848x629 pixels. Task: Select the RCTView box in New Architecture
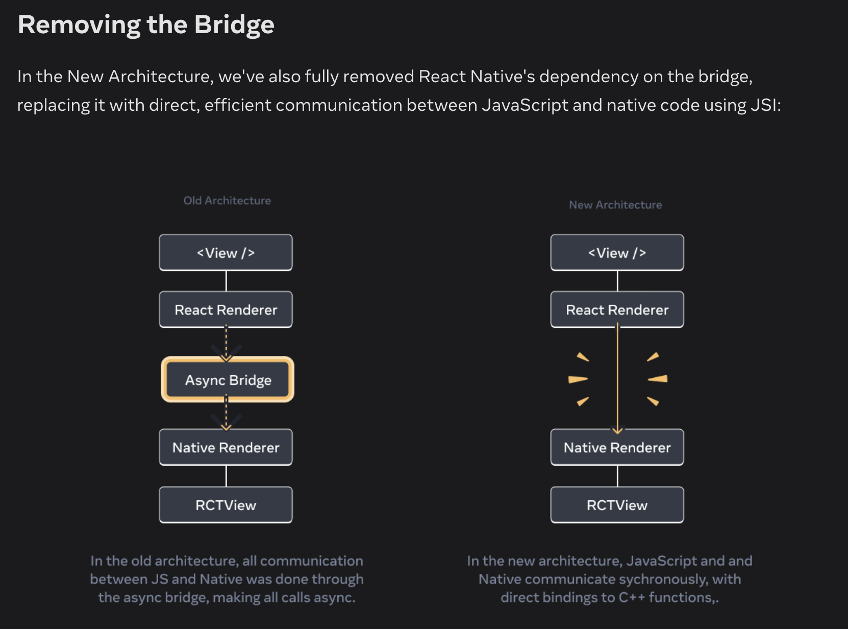617,505
